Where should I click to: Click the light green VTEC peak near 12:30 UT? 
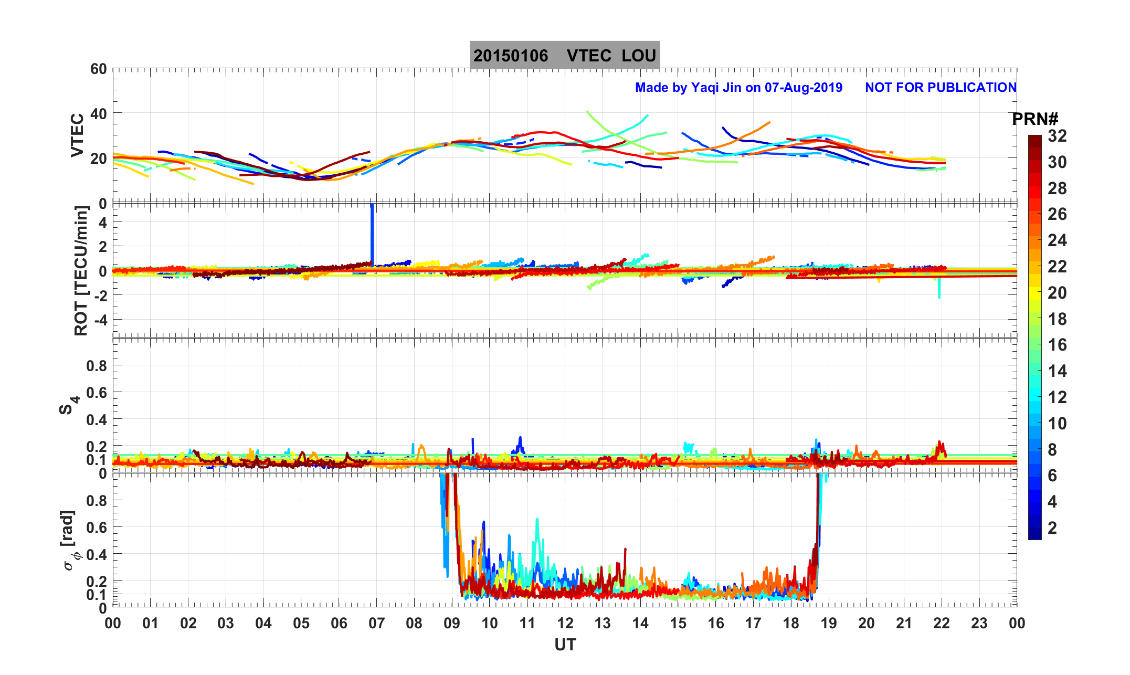click(589, 113)
